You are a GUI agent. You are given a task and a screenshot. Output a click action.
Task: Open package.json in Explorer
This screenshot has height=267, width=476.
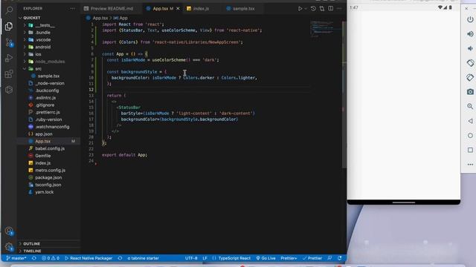pyautogui.click(x=48, y=177)
